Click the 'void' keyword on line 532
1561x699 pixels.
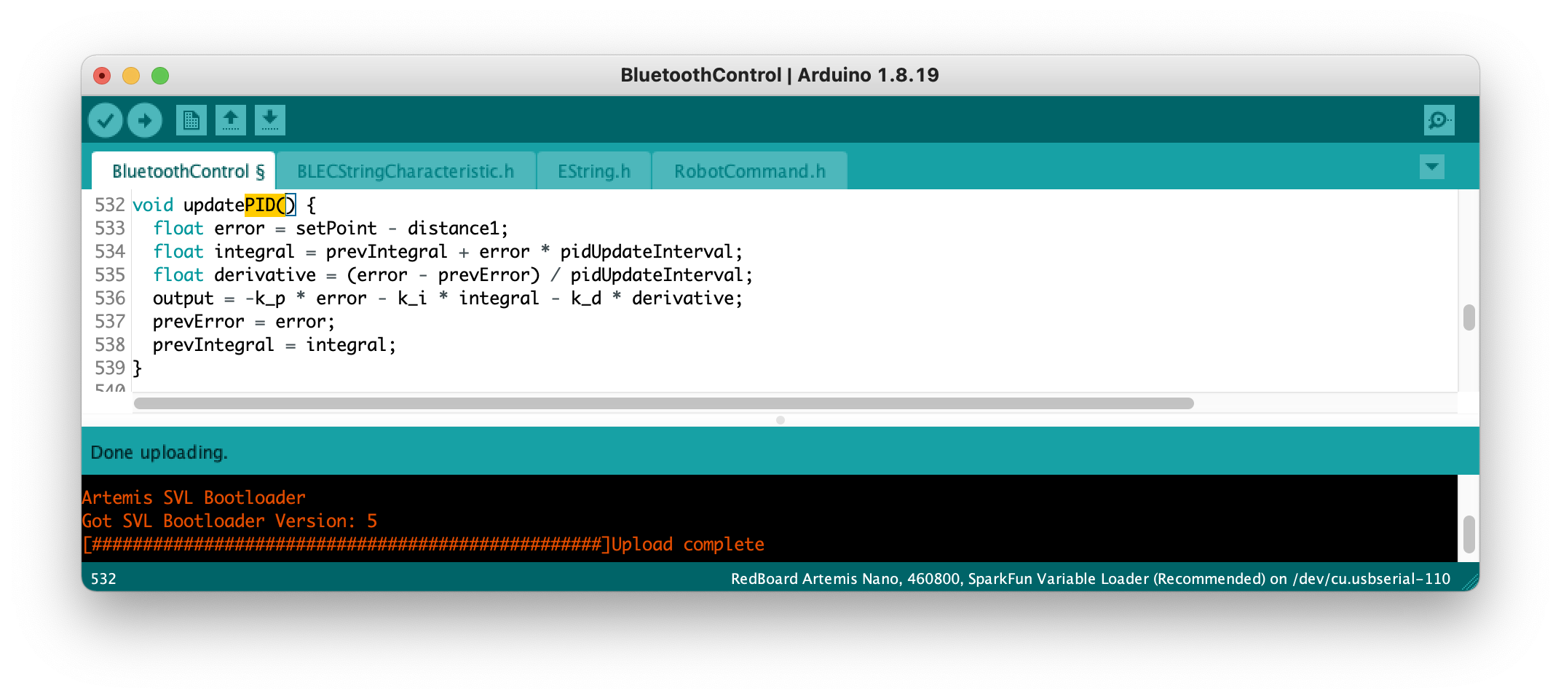153,205
